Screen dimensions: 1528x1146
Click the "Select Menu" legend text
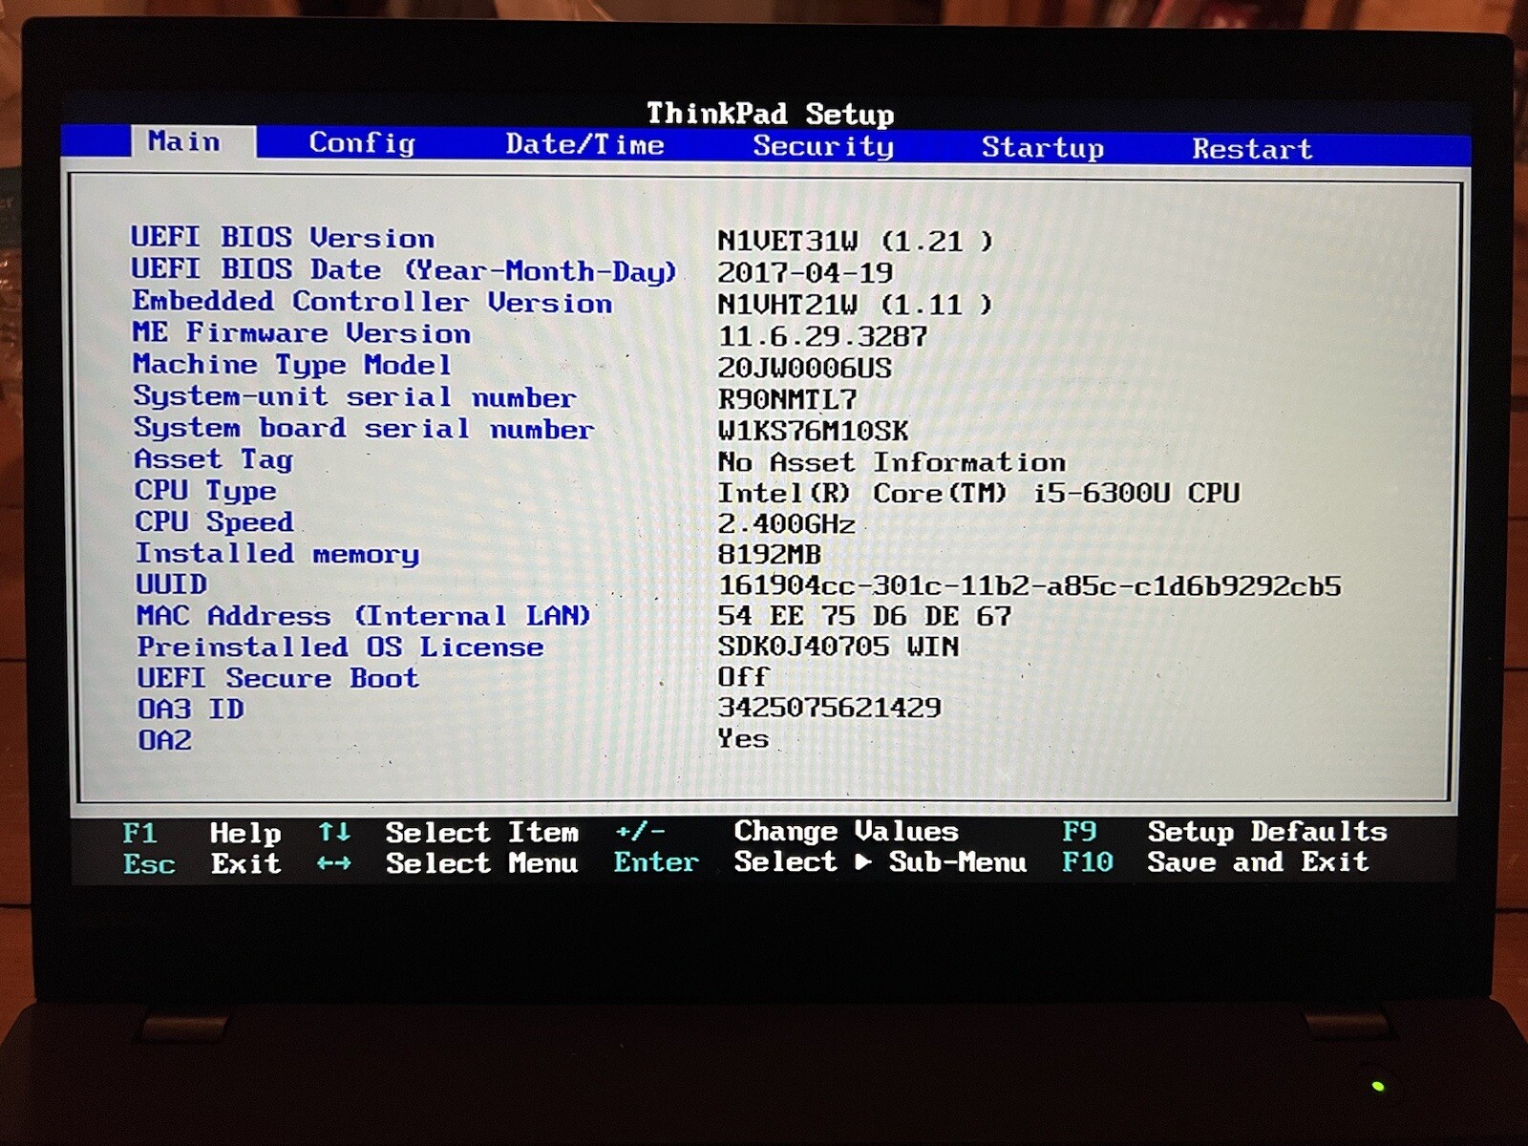tap(482, 863)
